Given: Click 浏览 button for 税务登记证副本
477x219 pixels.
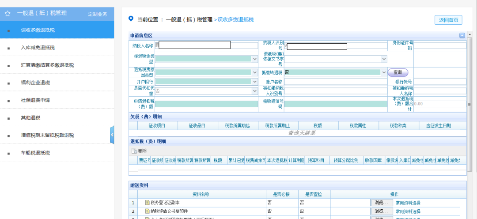Looking at the screenshot, I should pyautogui.click(x=382, y=203).
